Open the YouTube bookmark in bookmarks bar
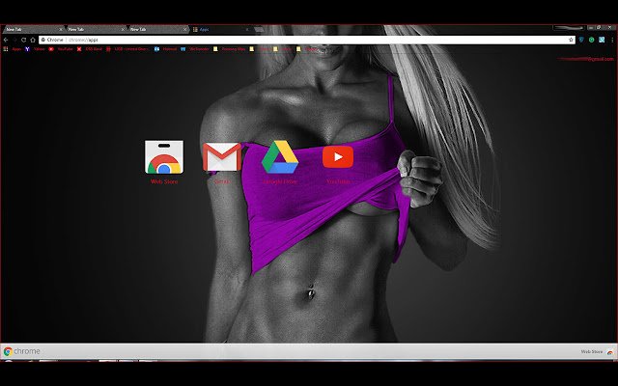 point(61,49)
